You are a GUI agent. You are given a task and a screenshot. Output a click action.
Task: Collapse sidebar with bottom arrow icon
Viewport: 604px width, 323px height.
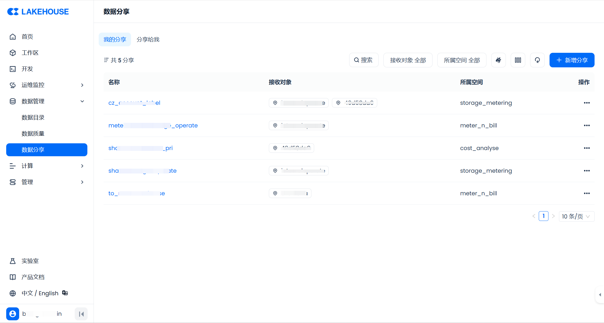(81, 314)
